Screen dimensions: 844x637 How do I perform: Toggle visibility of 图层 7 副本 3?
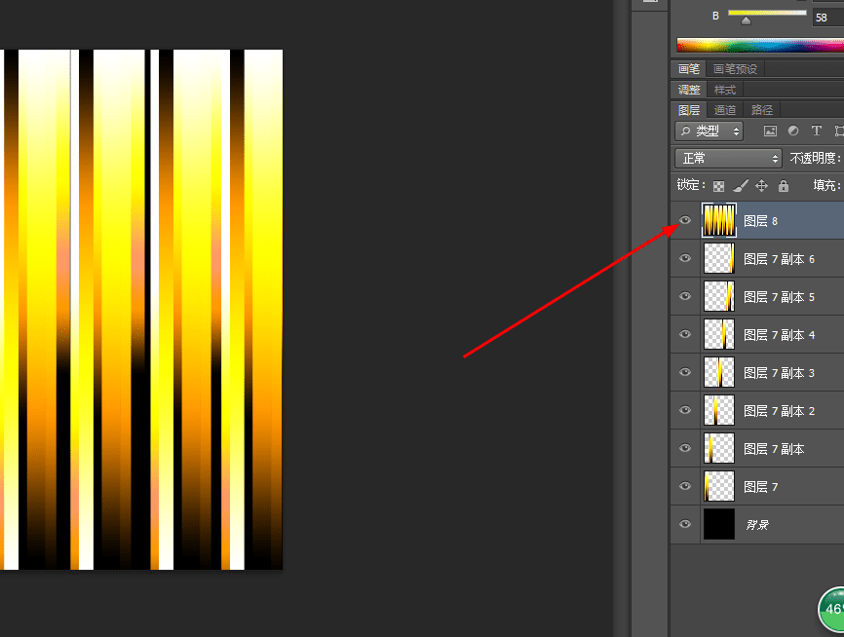[x=685, y=372]
